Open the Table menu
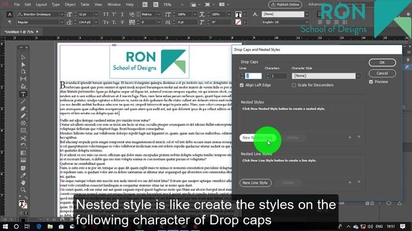Viewport: 412px width, 231px height. pos(85,4)
